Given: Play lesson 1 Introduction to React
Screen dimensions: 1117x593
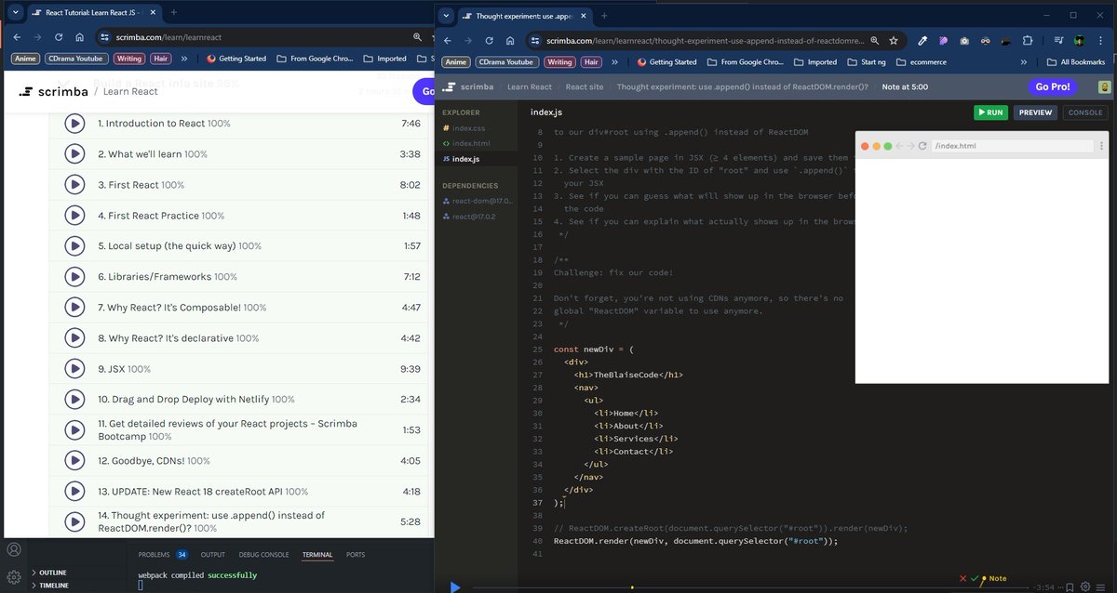Looking at the screenshot, I should pos(74,124).
